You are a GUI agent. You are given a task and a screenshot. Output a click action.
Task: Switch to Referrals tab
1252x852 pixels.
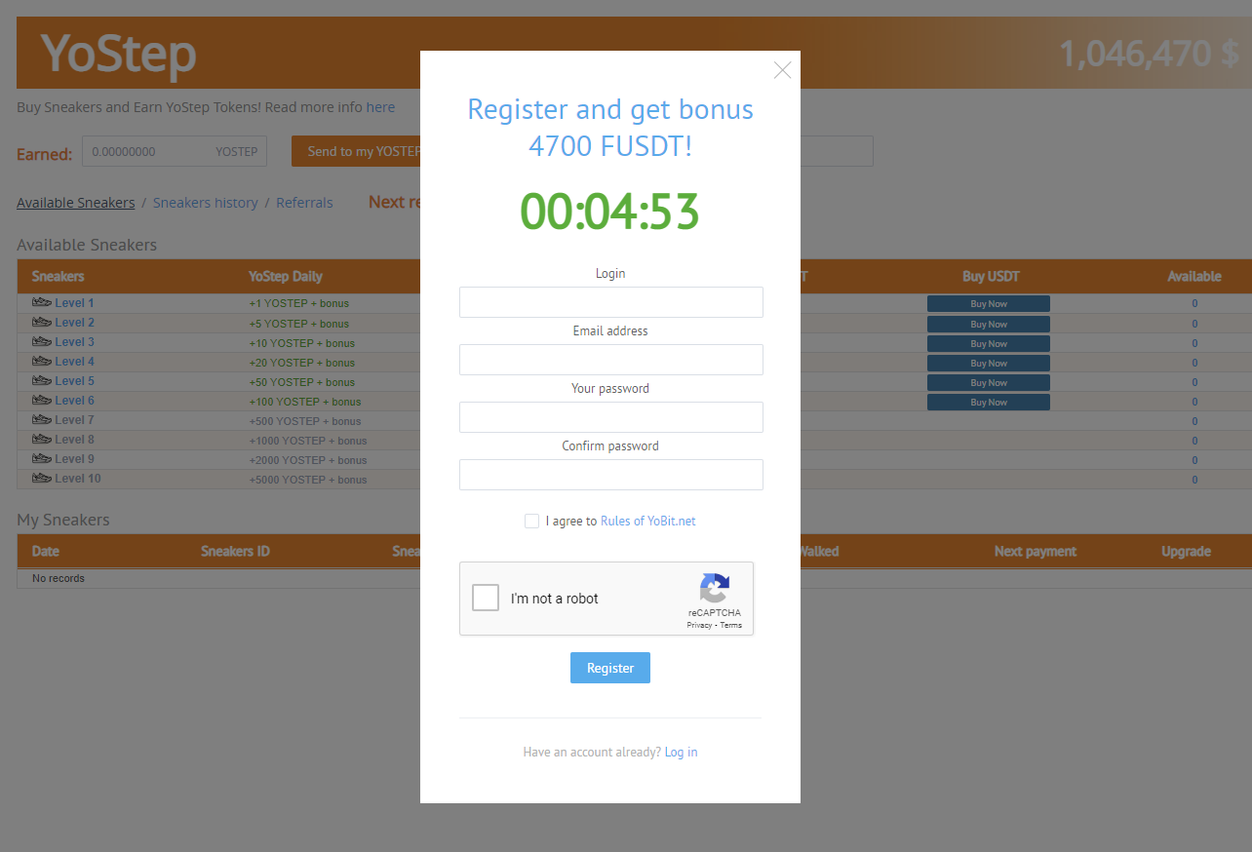coord(304,203)
